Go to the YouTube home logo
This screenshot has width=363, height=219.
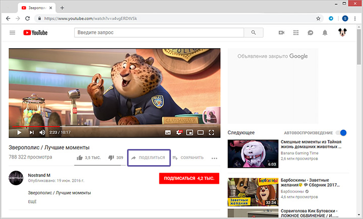point(35,33)
